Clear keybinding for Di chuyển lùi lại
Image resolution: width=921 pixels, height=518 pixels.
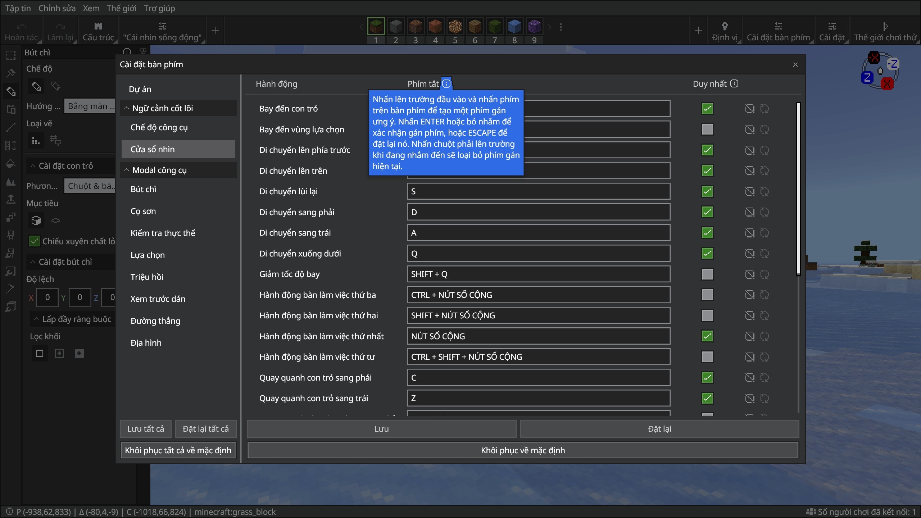pos(750,191)
